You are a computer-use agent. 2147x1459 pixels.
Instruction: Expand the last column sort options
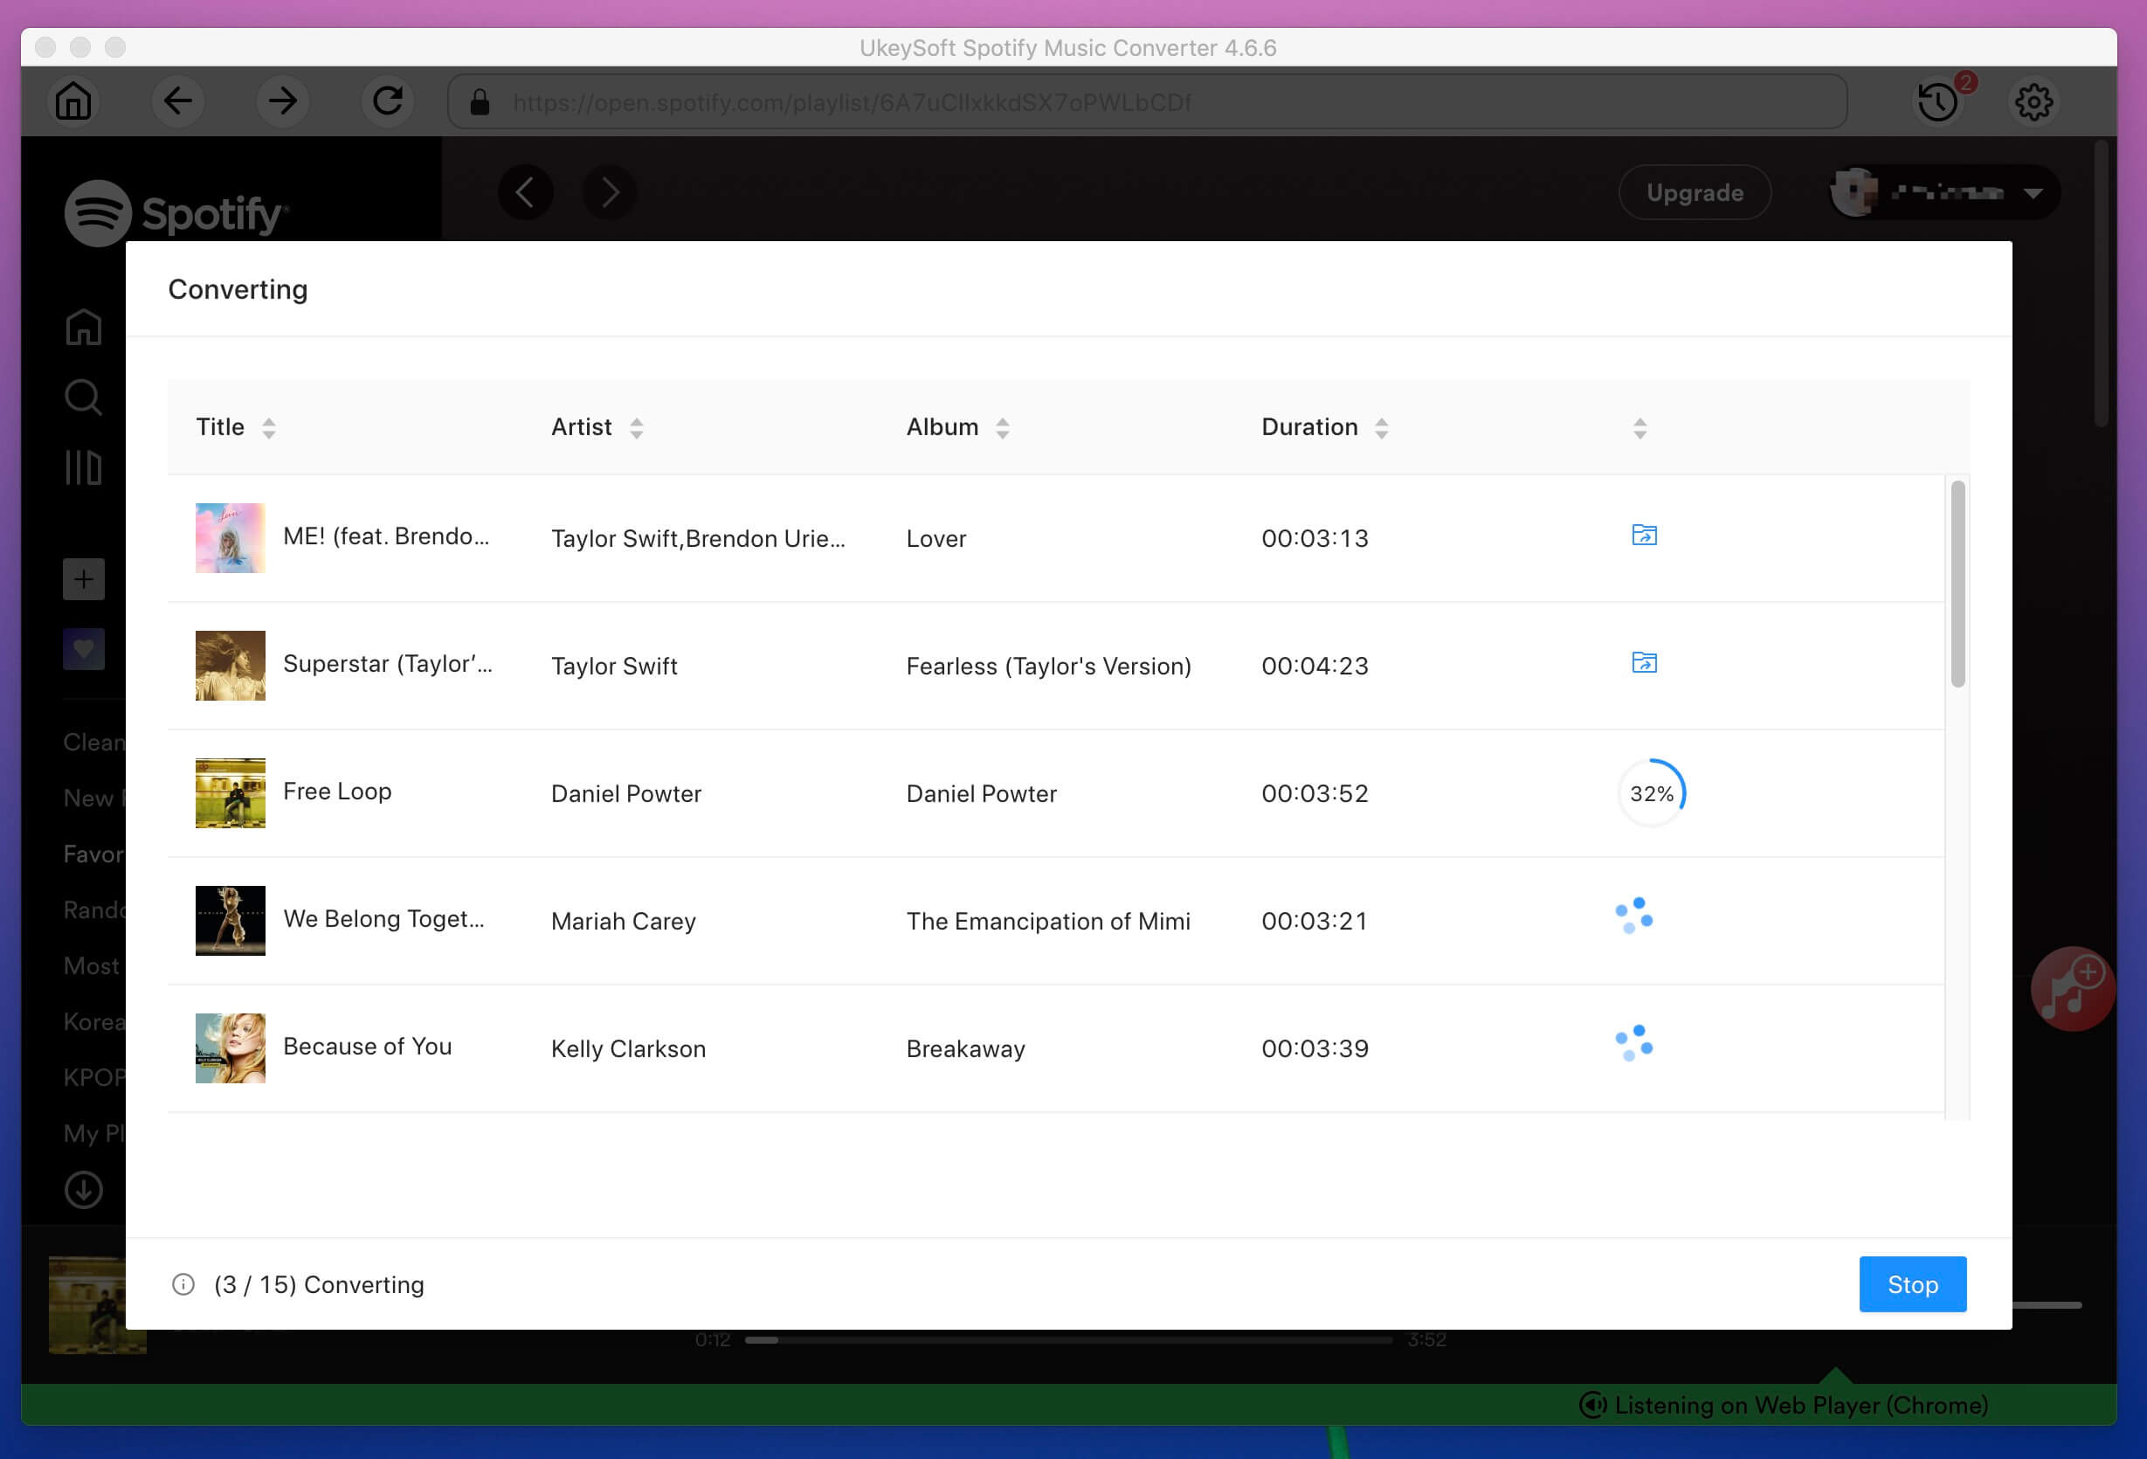(x=1640, y=426)
